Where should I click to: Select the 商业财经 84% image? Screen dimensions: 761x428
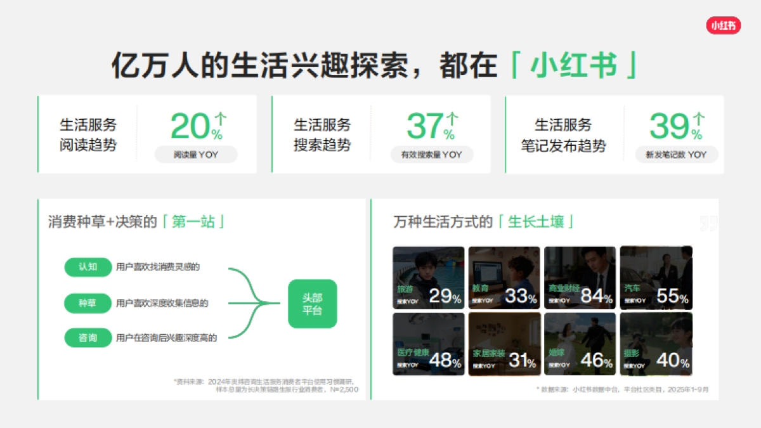pyautogui.click(x=580, y=276)
